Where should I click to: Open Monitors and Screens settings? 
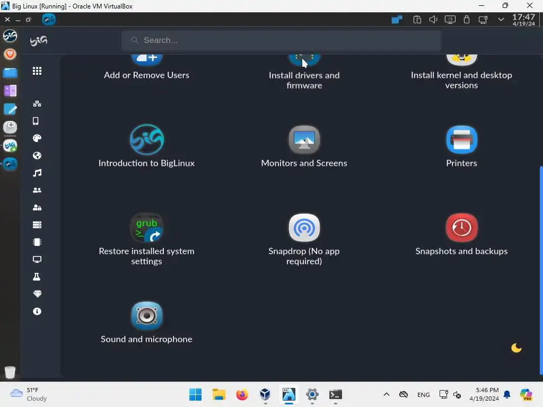[304, 146]
